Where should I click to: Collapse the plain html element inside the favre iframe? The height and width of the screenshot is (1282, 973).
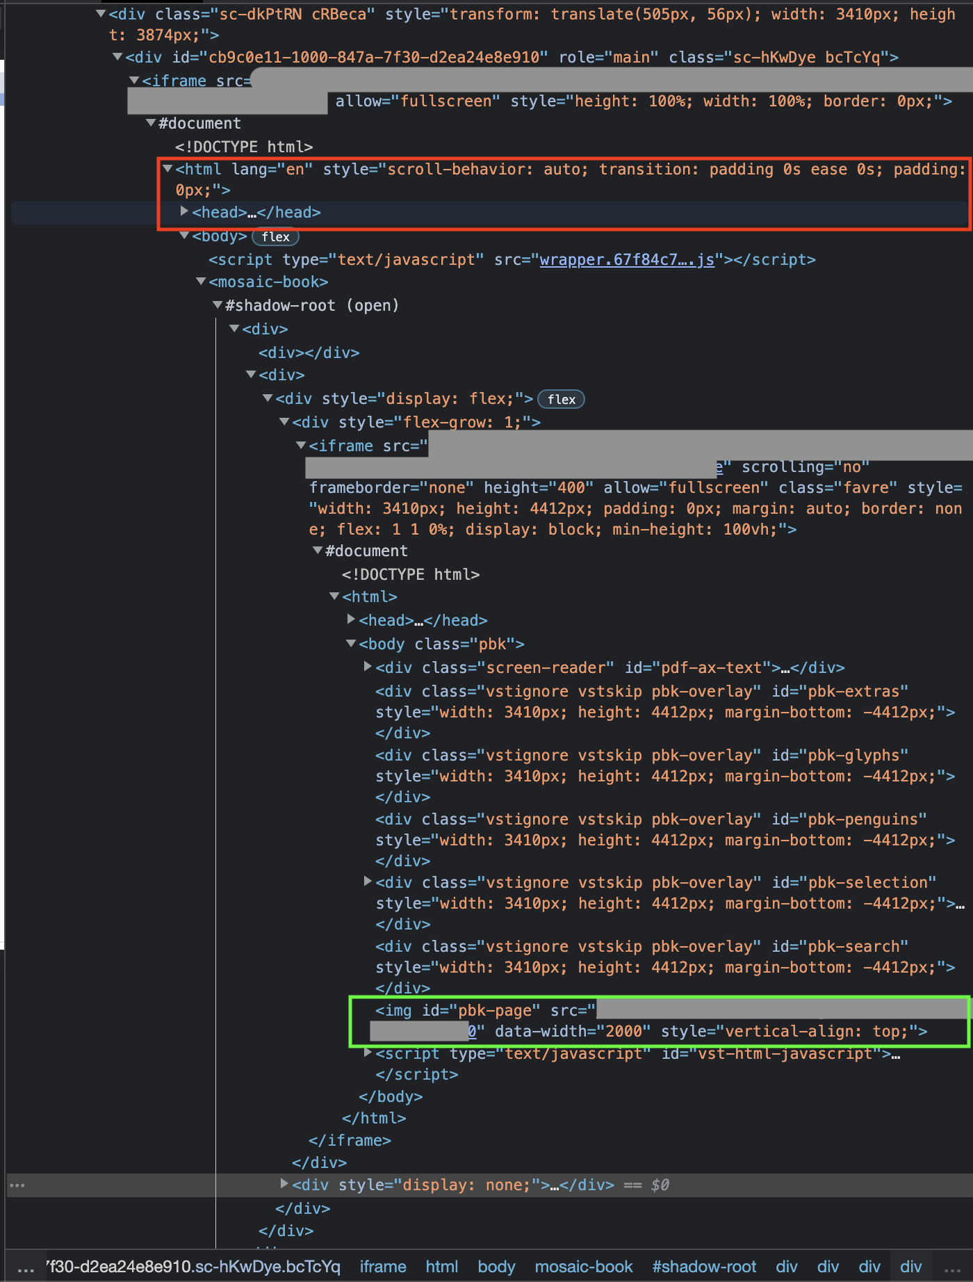coord(334,596)
